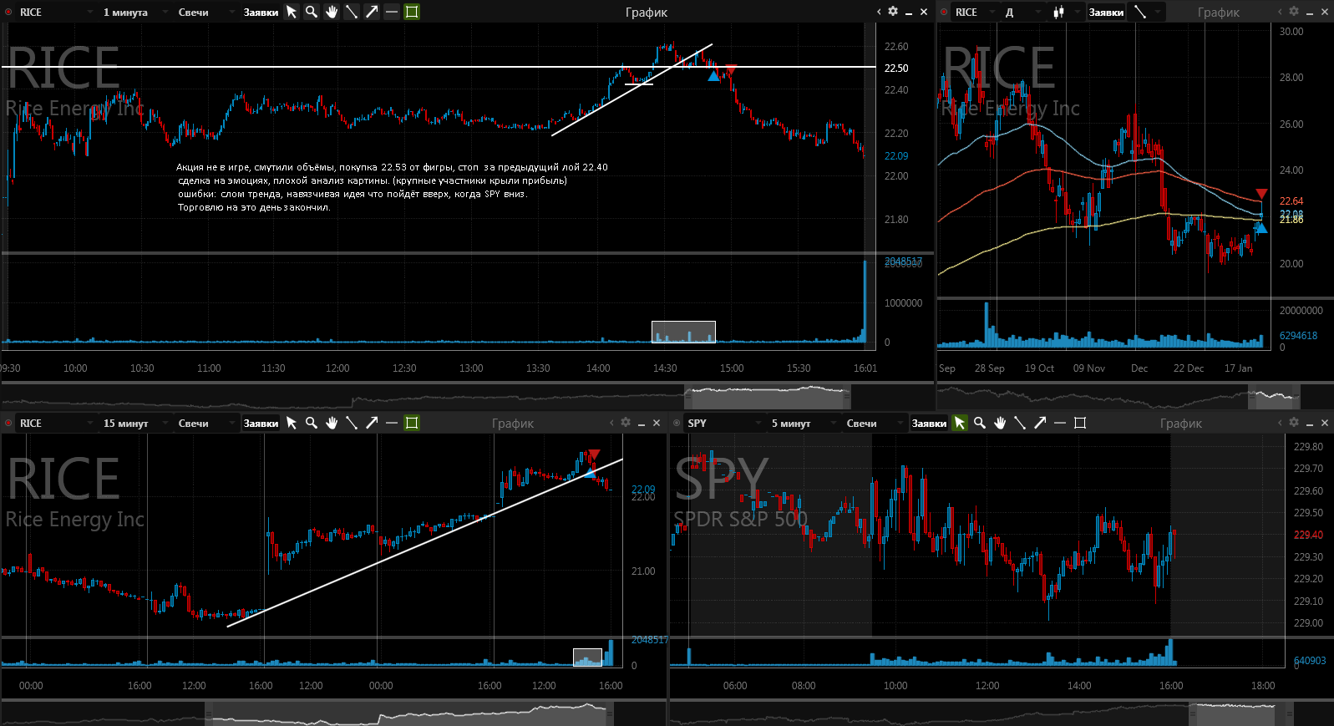Select the rectangle tool in the SPY chart

click(x=1080, y=423)
